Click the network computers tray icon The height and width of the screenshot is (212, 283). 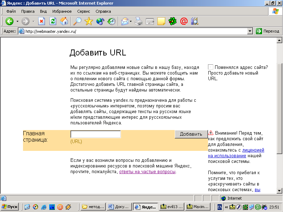(252, 207)
